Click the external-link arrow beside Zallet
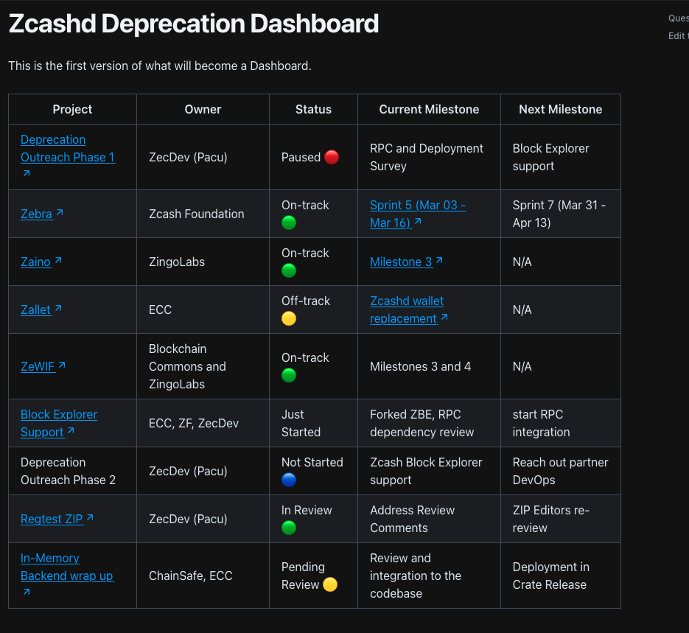Screen dimensions: 689x633 click(58, 308)
